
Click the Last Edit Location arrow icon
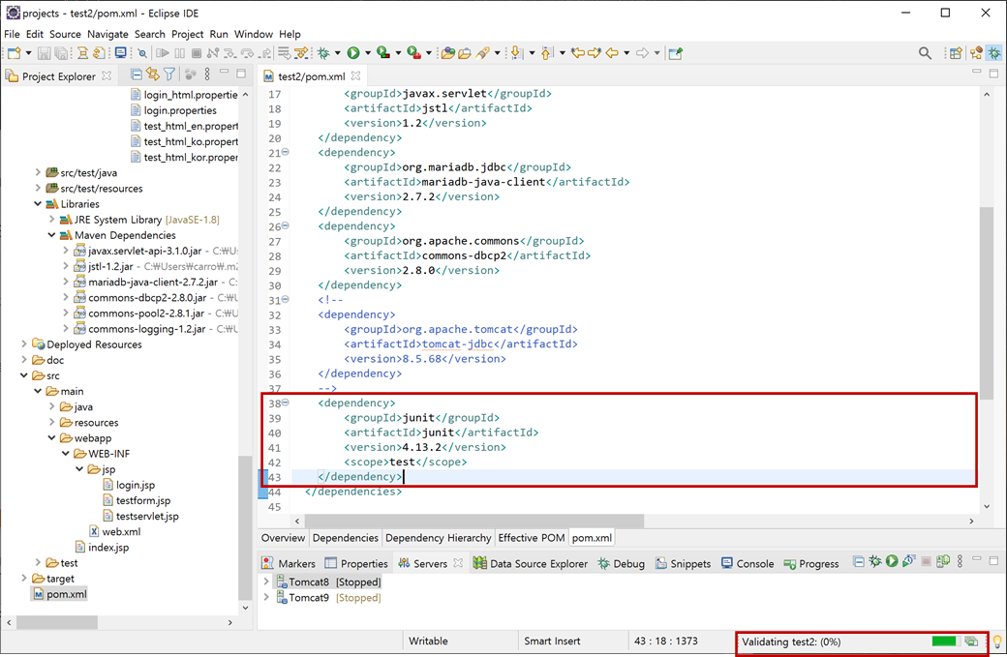577,53
